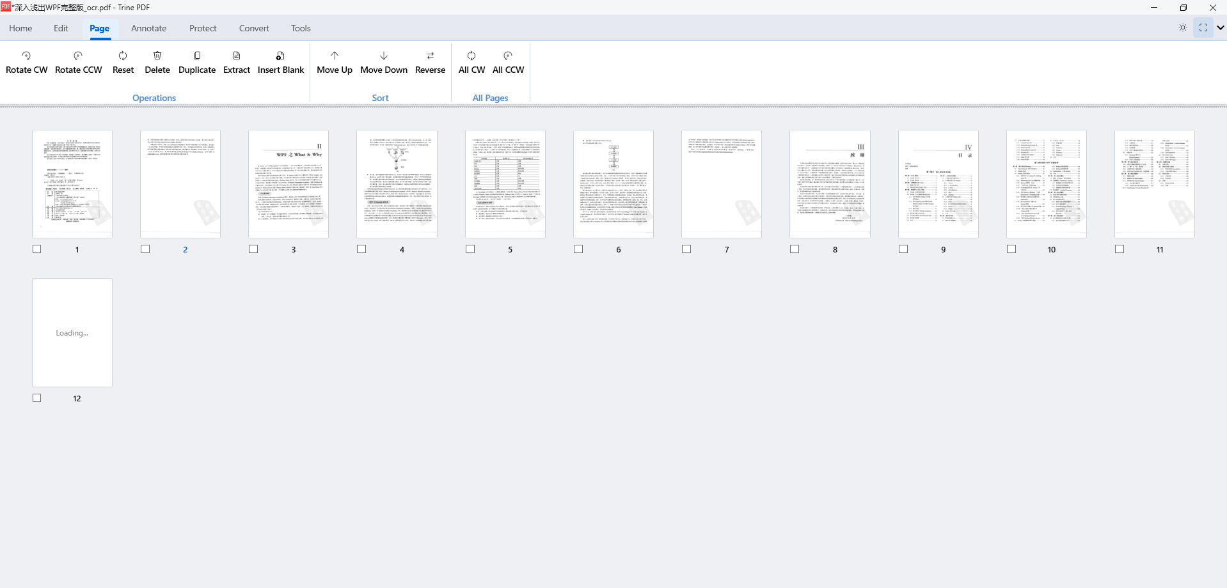This screenshot has width=1227, height=588.
Task: Tick the checkbox for page 4
Action: tap(361, 249)
